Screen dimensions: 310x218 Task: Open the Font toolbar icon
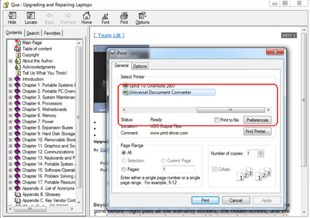pos(105,16)
